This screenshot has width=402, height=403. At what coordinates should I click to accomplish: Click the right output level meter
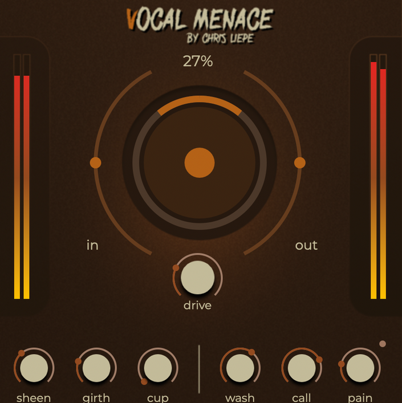point(378,177)
